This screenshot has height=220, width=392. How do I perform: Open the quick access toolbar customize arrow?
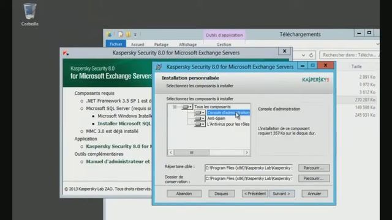click(135, 35)
